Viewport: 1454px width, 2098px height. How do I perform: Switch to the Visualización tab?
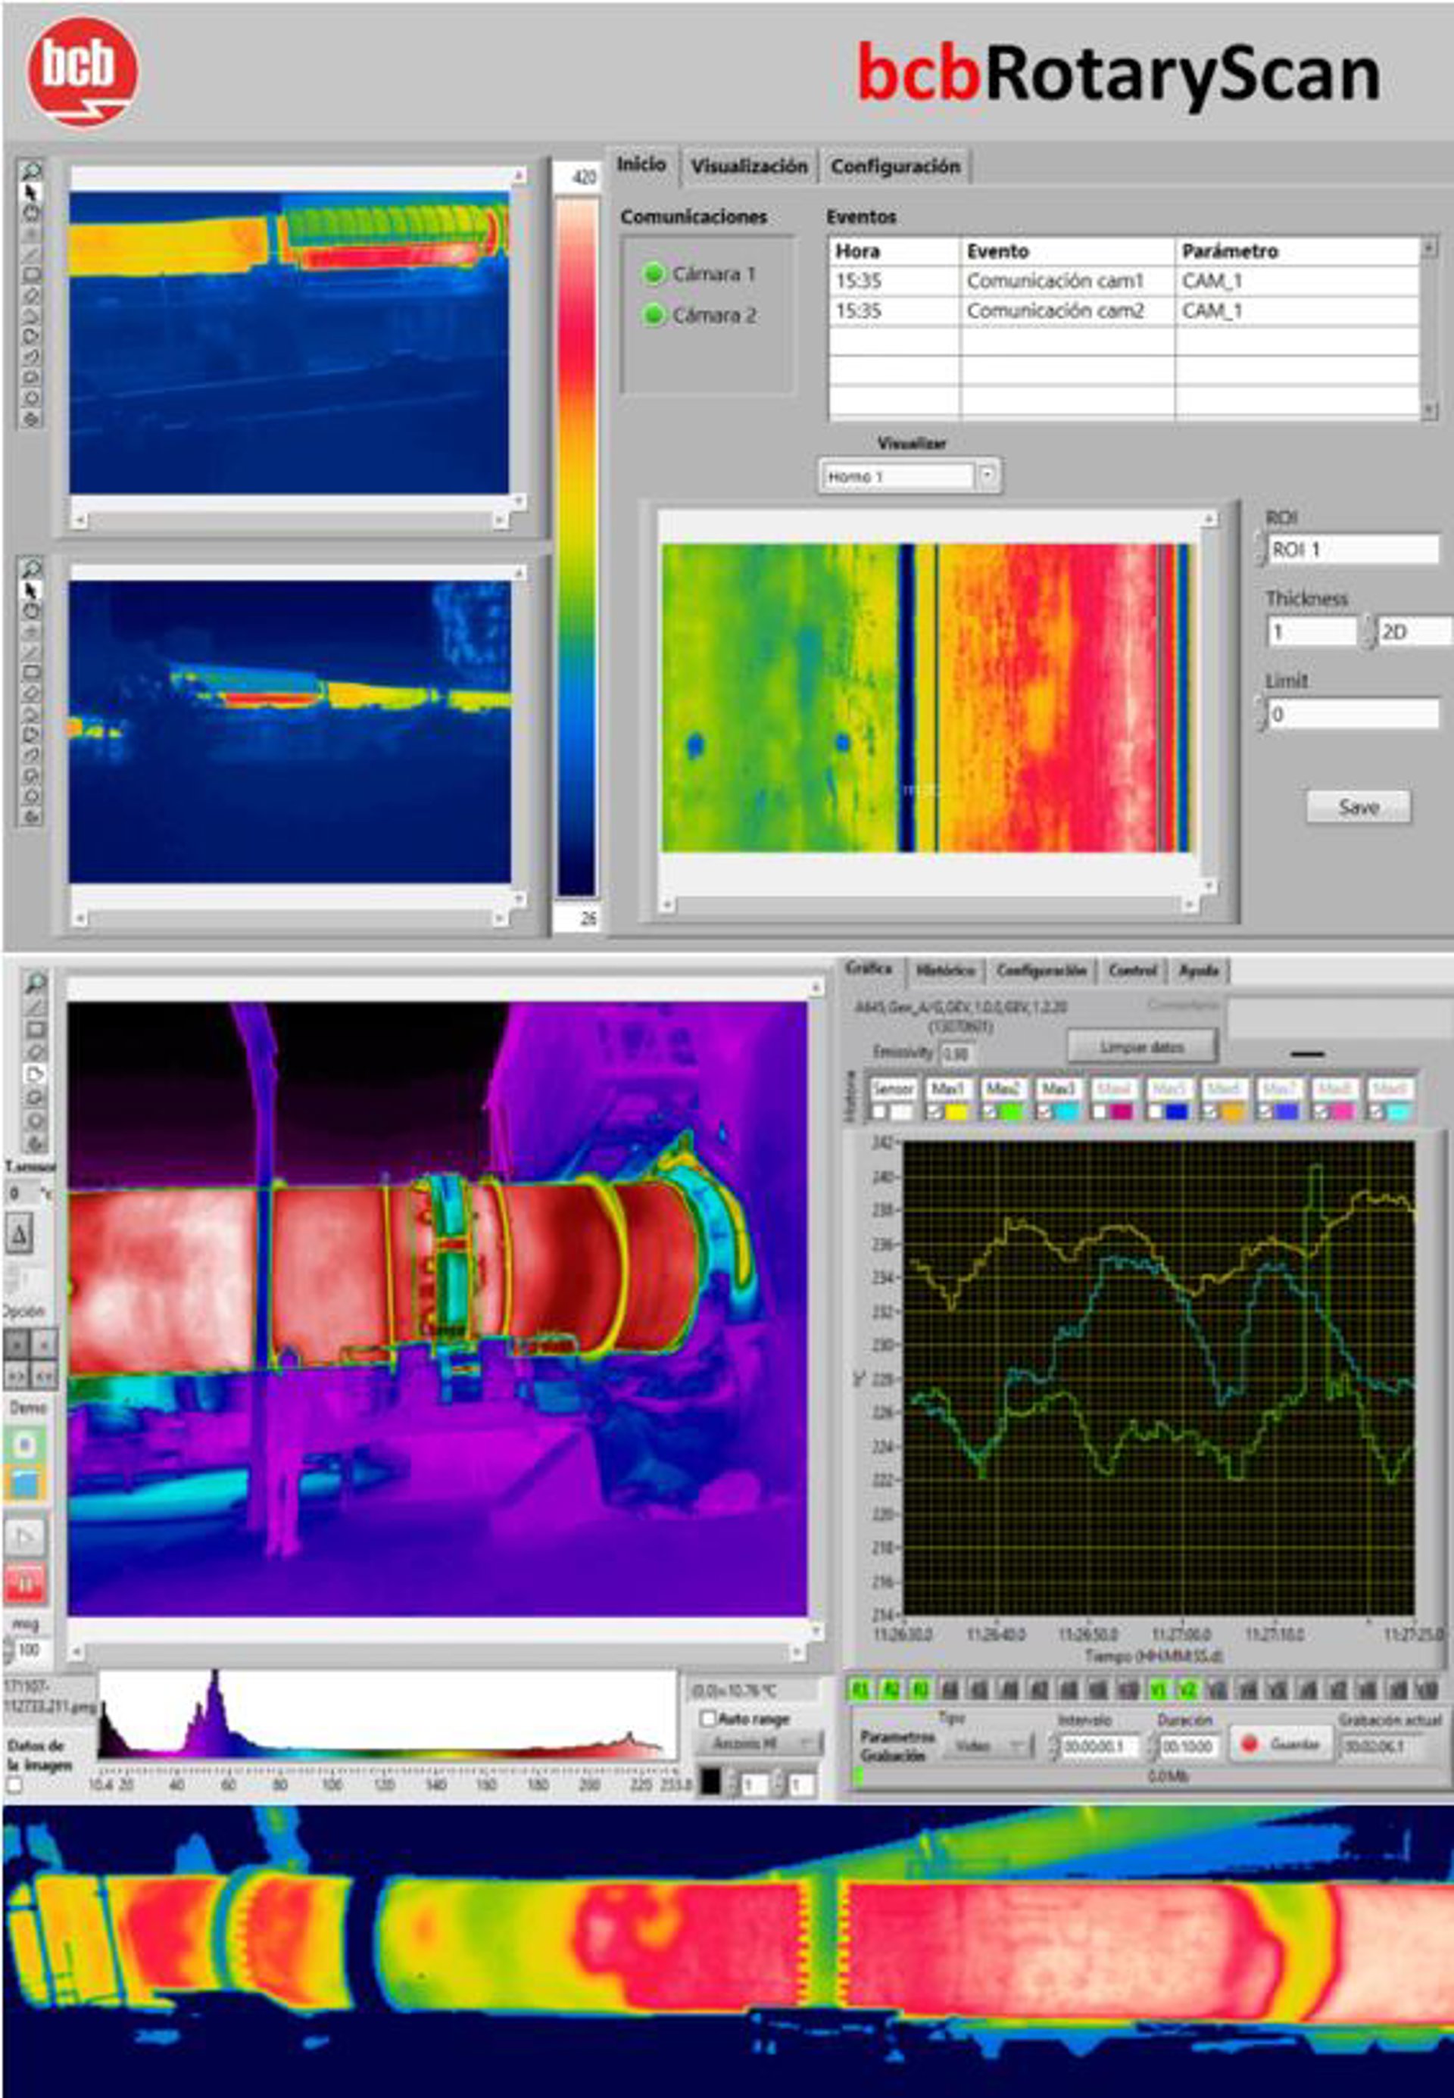pyautogui.click(x=748, y=167)
